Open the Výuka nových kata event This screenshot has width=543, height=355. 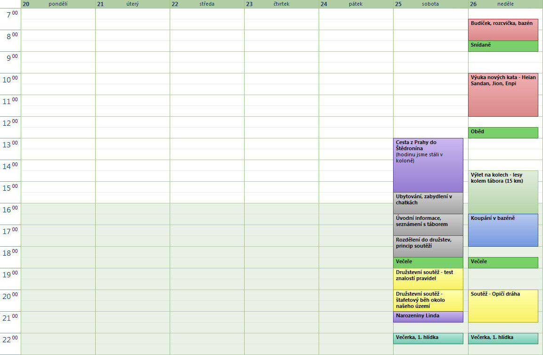pyautogui.click(x=503, y=95)
